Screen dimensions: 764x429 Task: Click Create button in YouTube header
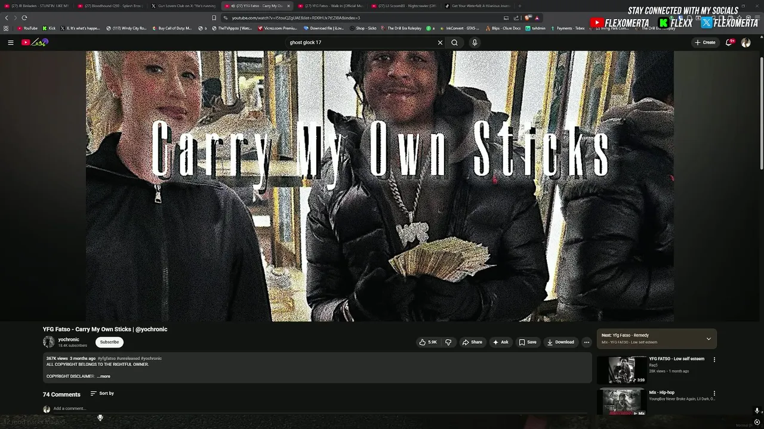[705, 42]
